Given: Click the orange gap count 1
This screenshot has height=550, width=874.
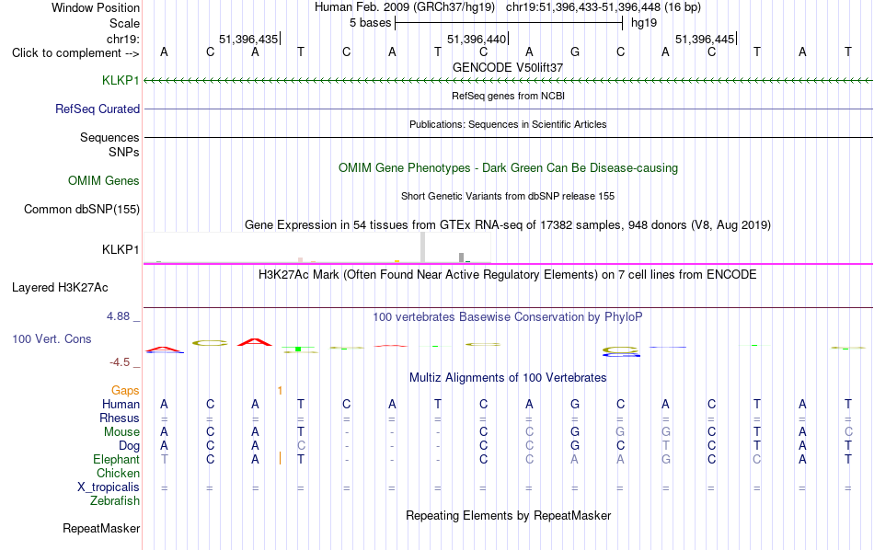Looking at the screenshot, I should (280, 391).
